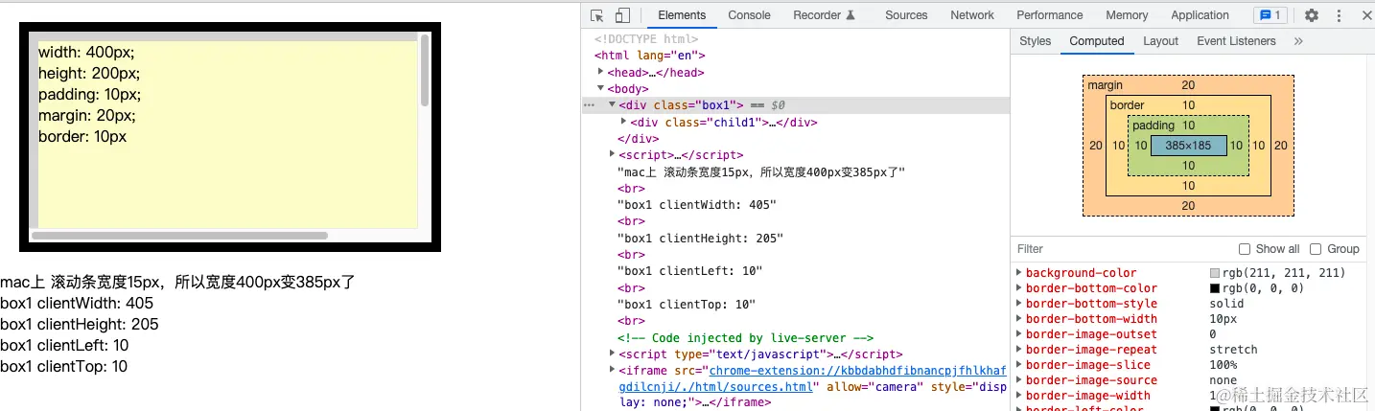Open DevTools settings gear
Viewport: 1375px width, 411px height.
1312,15
